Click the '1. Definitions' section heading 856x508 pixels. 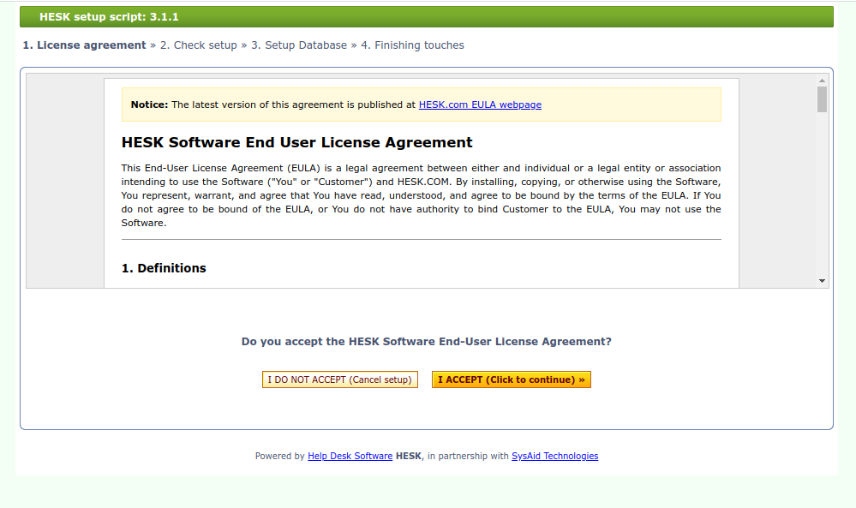(163, 268)
